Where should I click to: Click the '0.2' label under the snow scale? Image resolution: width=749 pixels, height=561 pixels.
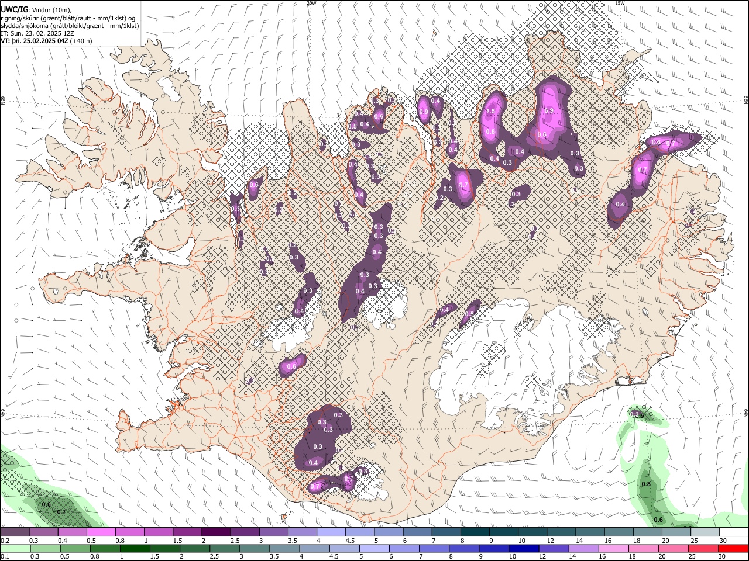coord(4,541)
